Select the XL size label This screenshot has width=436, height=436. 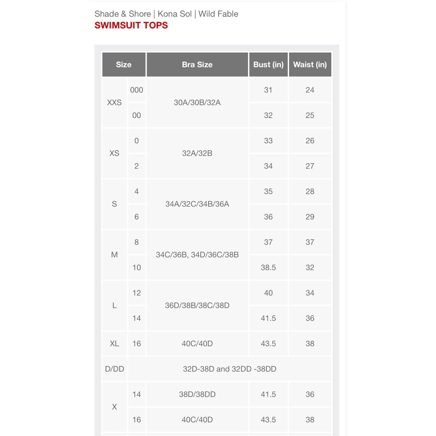coord(114,343)
